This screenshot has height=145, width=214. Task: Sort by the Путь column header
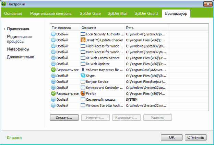point(147,27)
